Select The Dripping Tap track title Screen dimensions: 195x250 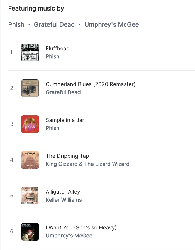pyautogui.click(x=67, y=156)
